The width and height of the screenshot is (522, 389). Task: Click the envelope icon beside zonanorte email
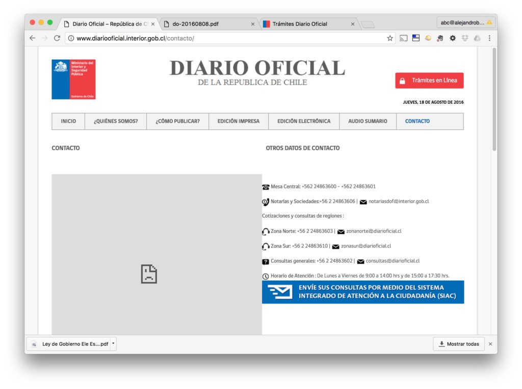(341, 231)
